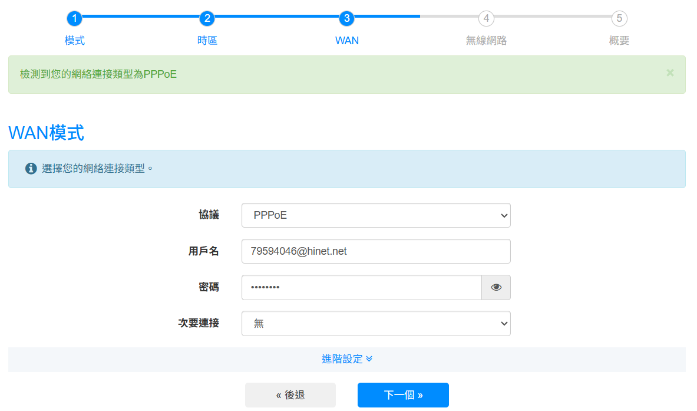The height and width of the screenshot is (411, 697).
Task: Expand the 進階設定 advanced settings section
Action: click(346, 359)
